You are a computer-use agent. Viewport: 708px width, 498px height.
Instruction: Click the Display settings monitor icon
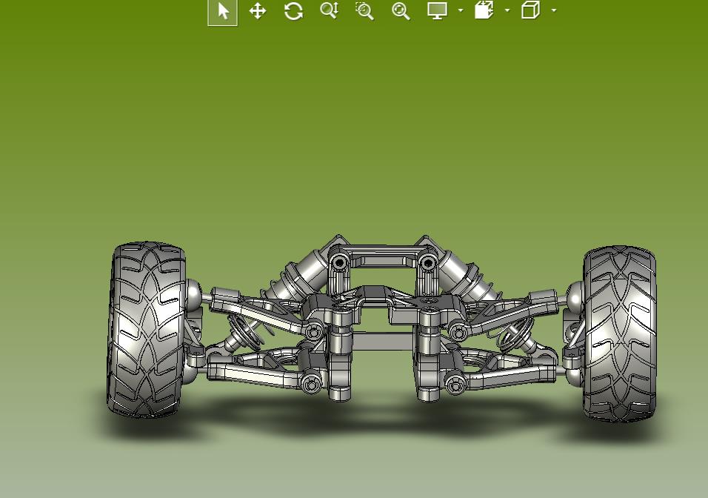[437, 10]
